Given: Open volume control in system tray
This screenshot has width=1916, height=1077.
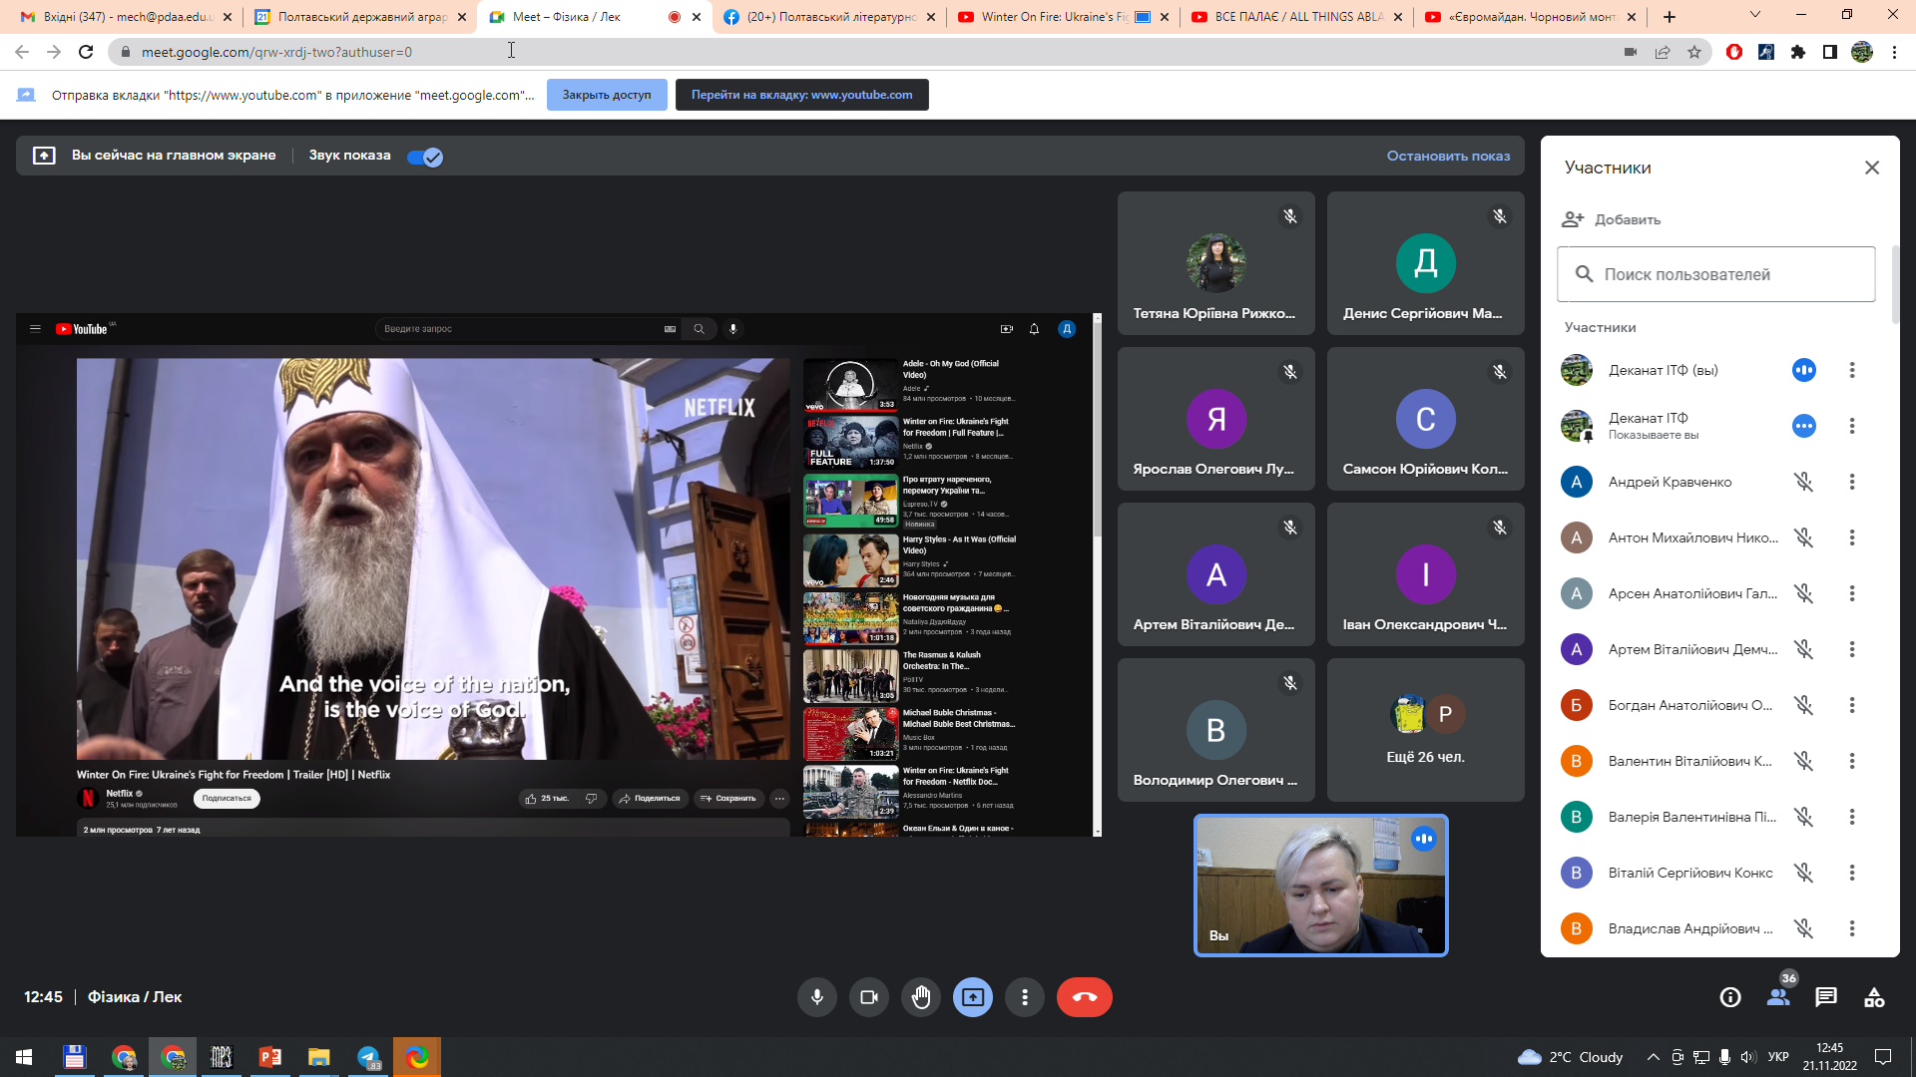Looking at the screenshot, I should tap(1747, 1057).
